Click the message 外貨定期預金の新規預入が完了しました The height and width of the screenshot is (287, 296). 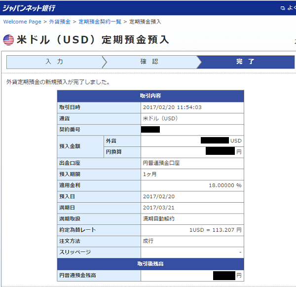pyautogui.click(x=58, y=82)
